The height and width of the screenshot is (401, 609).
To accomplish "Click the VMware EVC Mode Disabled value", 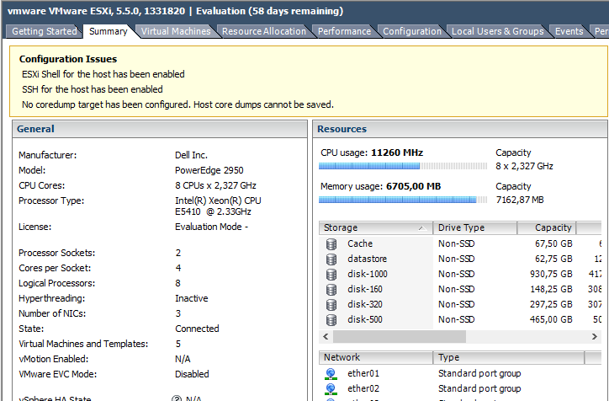I will (192, 374).
